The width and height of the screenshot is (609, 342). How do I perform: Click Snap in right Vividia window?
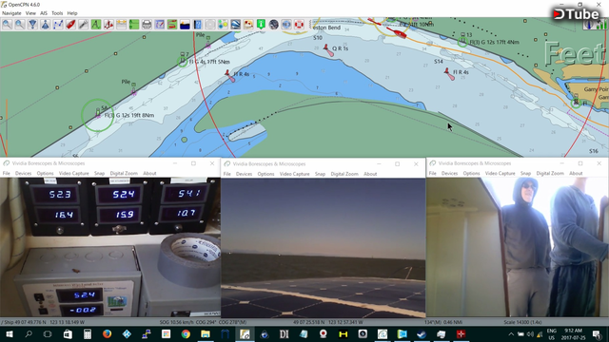coord(525,173)
